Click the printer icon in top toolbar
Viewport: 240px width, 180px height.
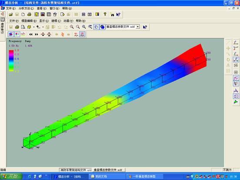point(29,14)
